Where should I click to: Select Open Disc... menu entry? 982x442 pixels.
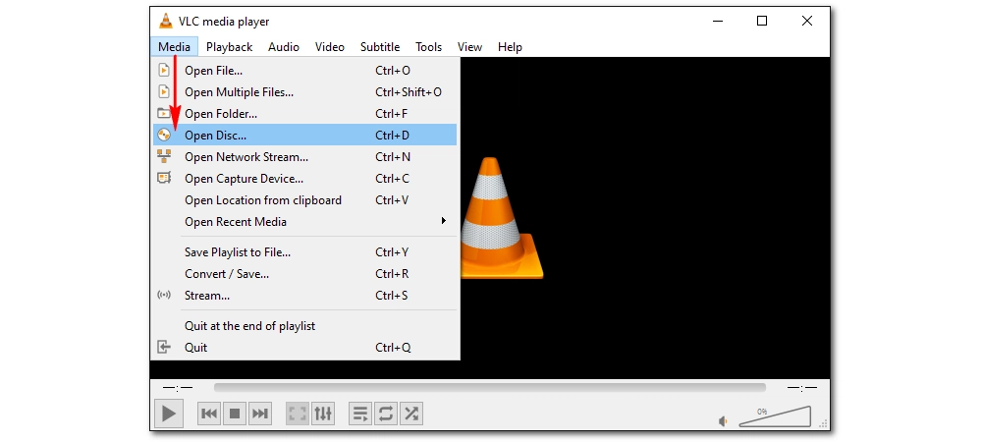305,136
